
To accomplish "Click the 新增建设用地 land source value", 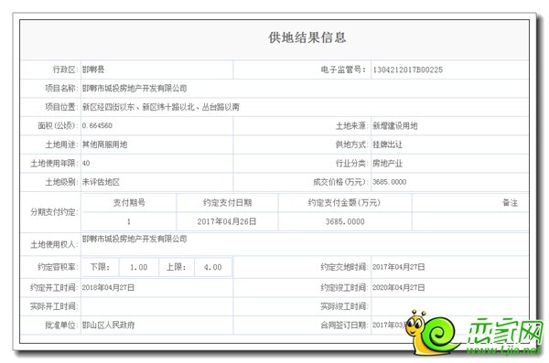I will 395,125.
